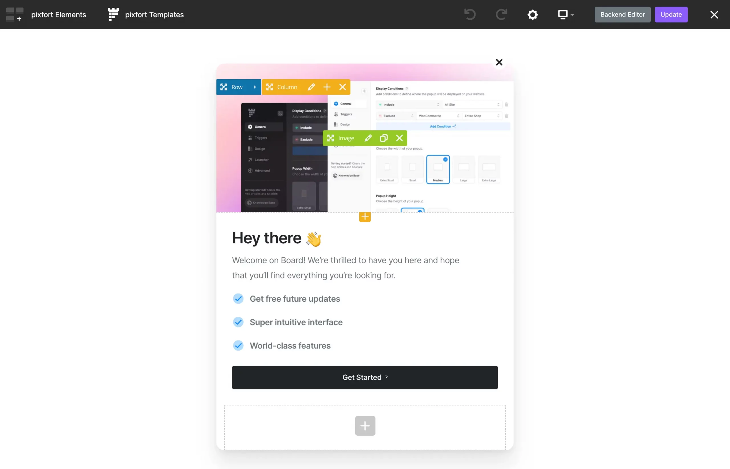This screenshot has width=730, height=469.
Task: Open pixfort Elements add panel
Action: (46, 15)
